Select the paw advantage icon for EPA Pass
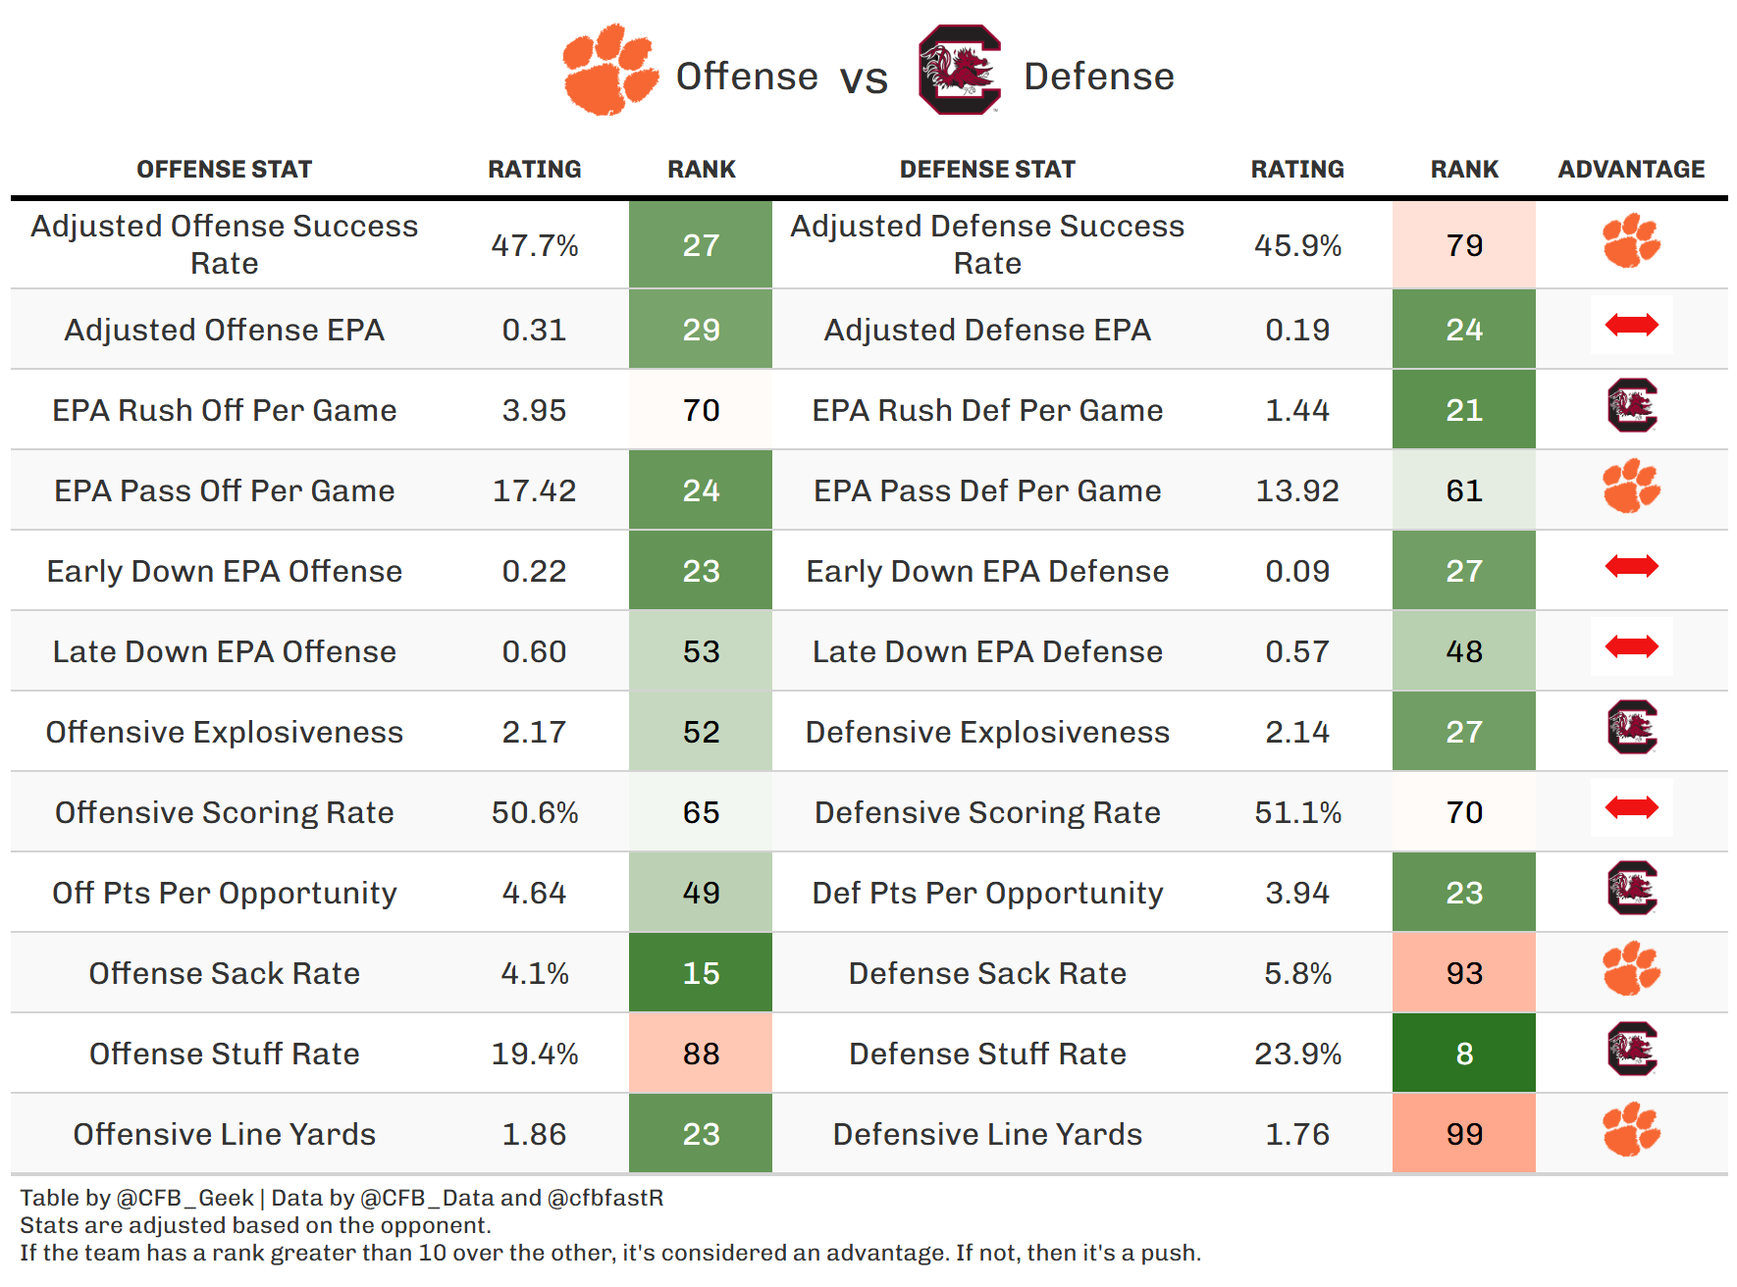This screenshot has width=1737, height=1287. [1631, 487]
